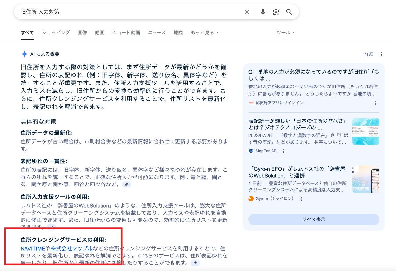Click link chip at end of 住所クレンジング paragraph
Viewport: 396px width, 271px height.
195,263
